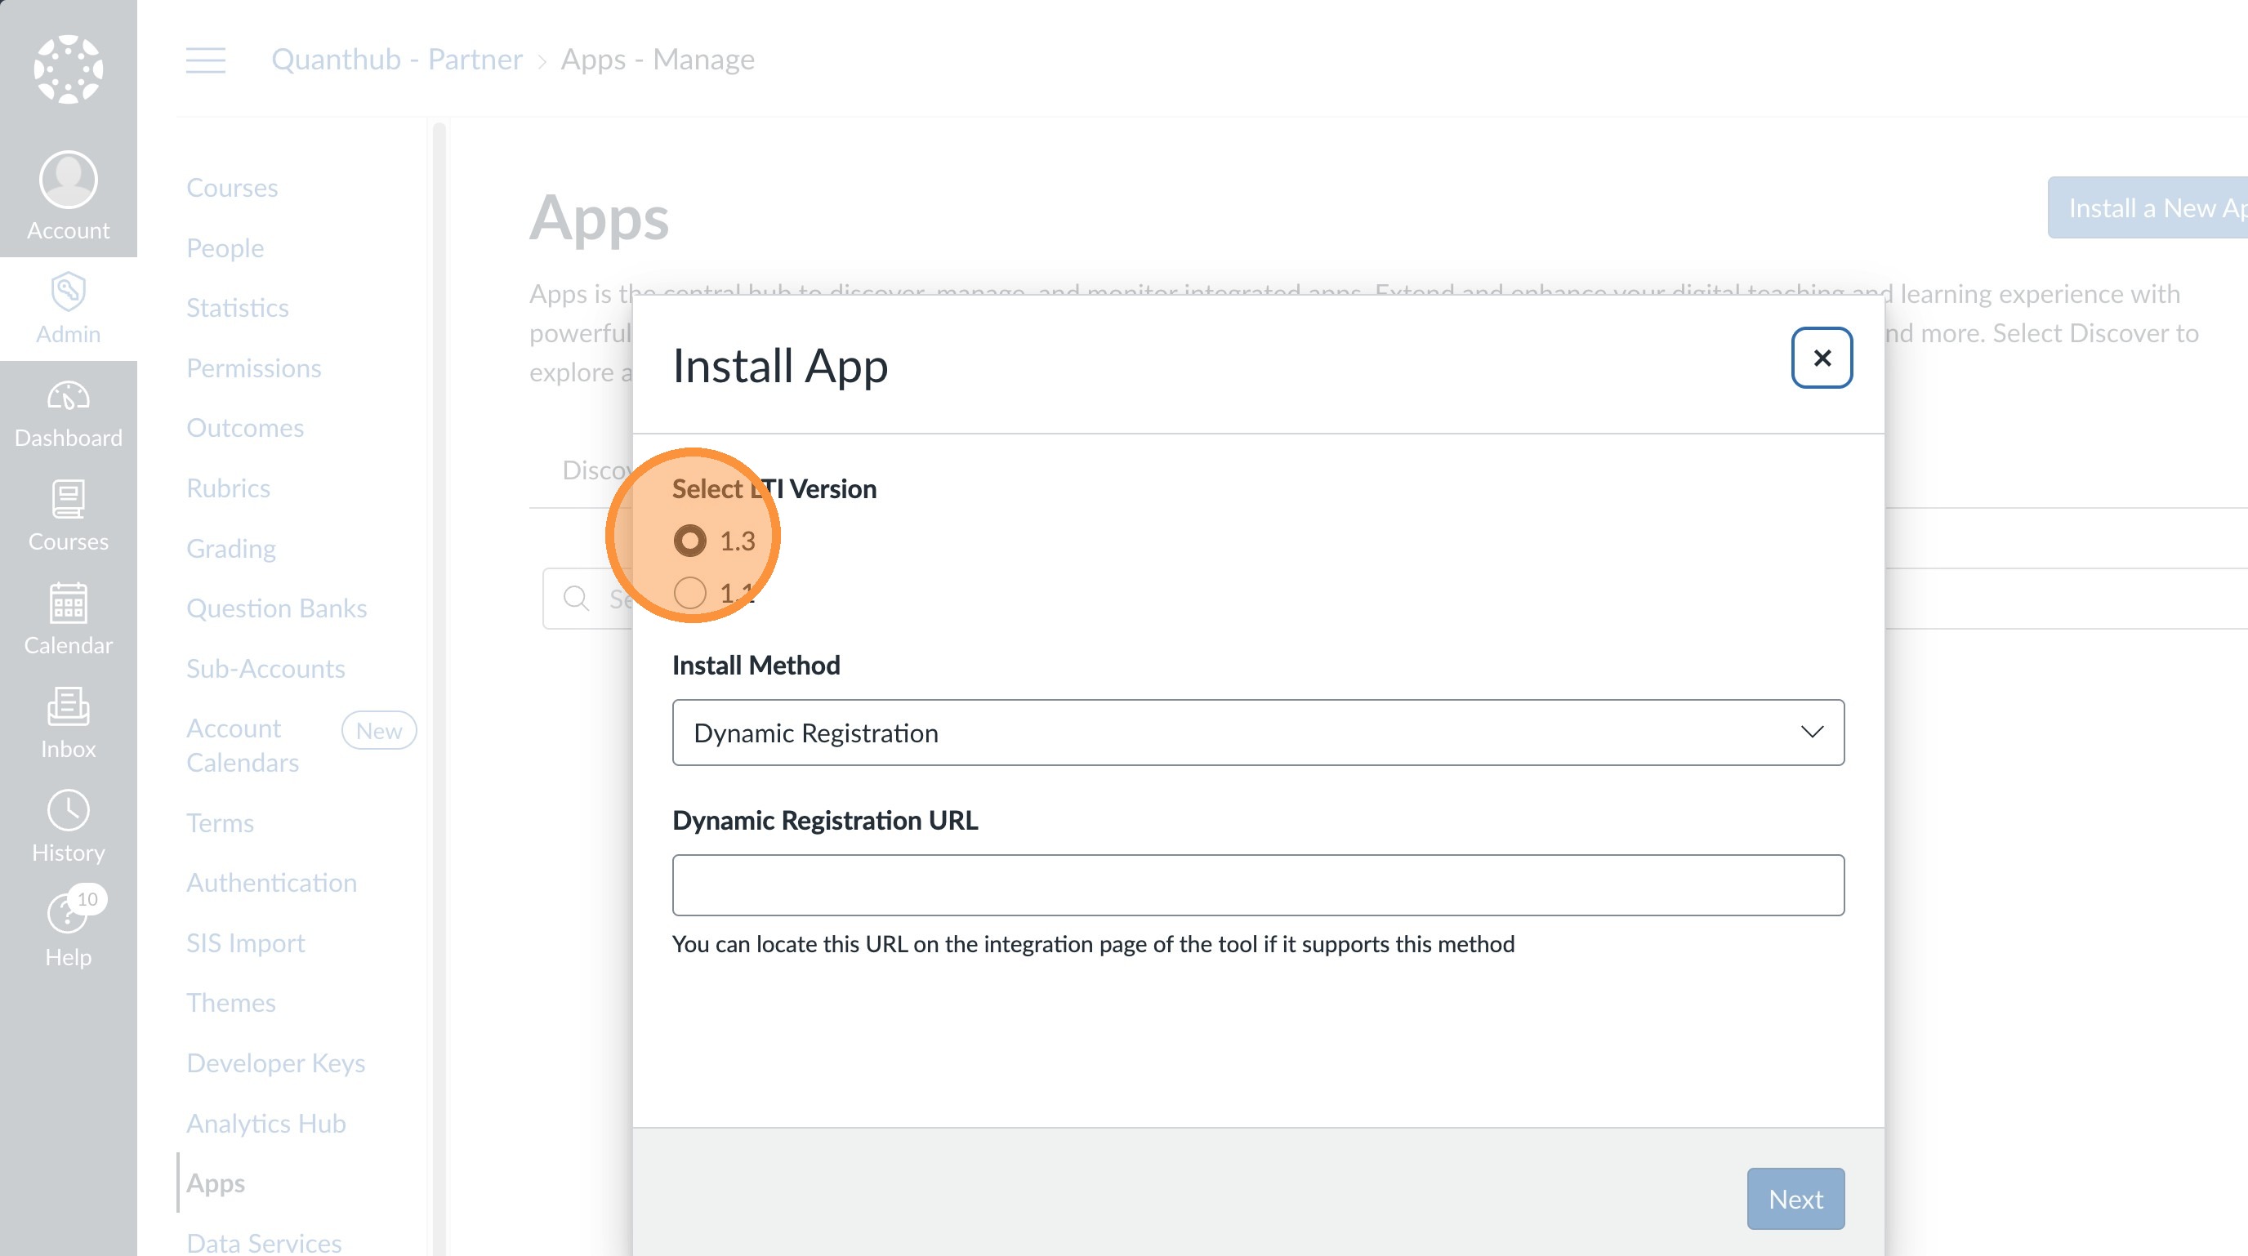2248x1256 pixels.
Task: Close the Install App dialog
Action: [x=1822, y=358]
